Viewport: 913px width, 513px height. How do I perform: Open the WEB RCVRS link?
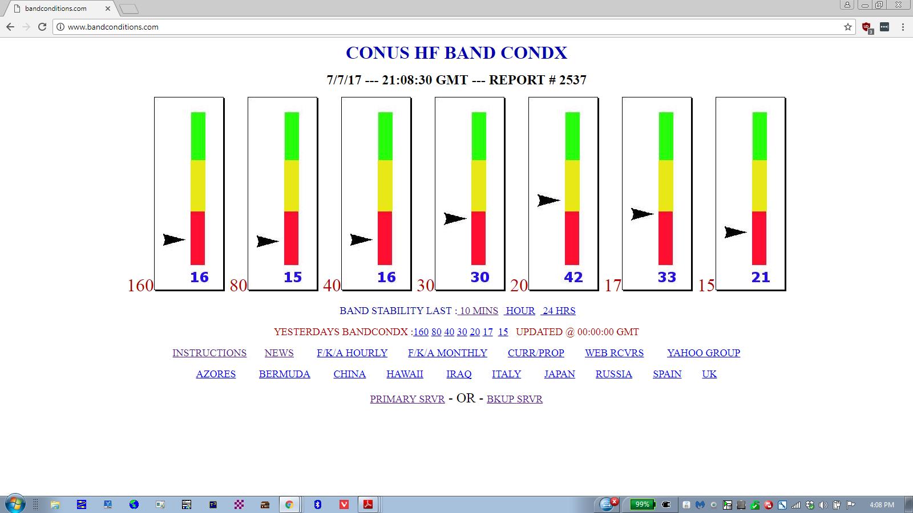click(614, 353)
